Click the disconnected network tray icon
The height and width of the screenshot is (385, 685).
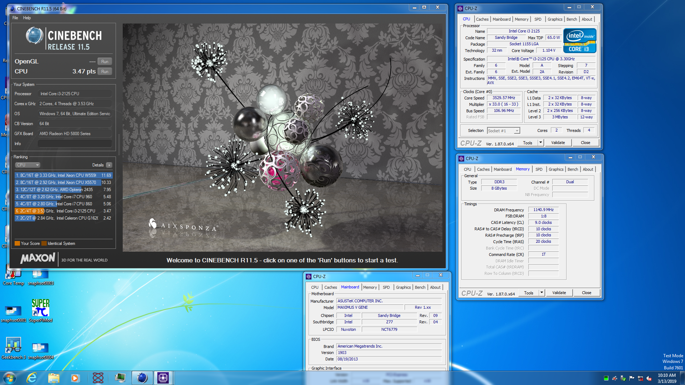click(640, 378)
